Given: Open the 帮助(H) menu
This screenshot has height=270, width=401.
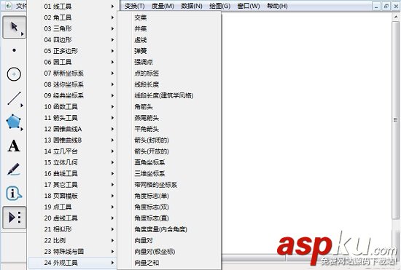Looking at the screenshot, I should click(277, 6).
